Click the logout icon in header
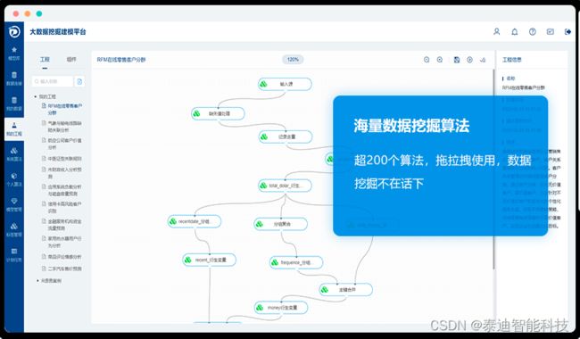The width and height of the screenshot is (580, 339). 568,32
